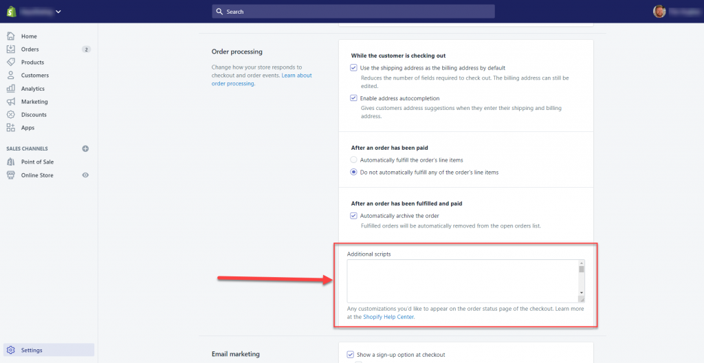The width and height of the screenshot is (704, 363).
Task: Click the Marketing megaphone icon
Action: click(11, 102)
